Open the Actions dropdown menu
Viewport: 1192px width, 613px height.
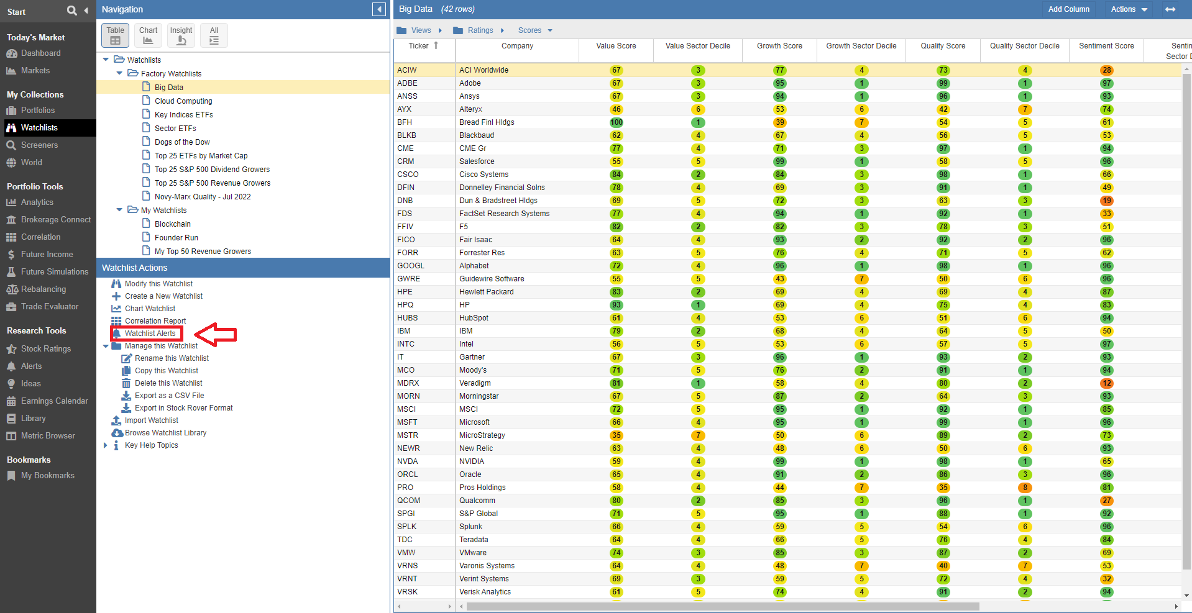tap(1129, 9)
